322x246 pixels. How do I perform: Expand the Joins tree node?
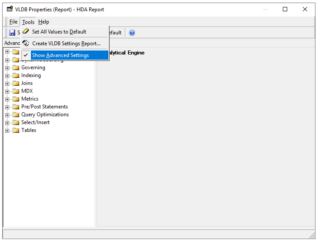click(7, 83)
